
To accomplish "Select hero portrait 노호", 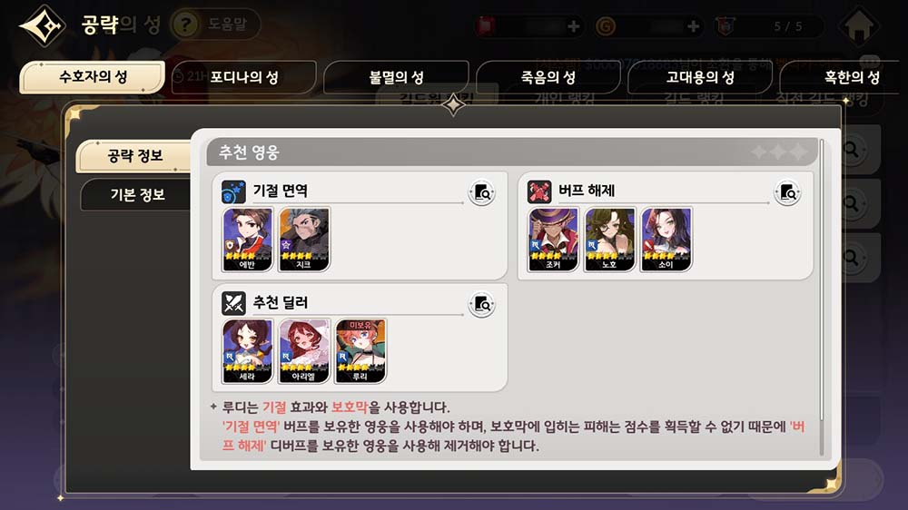I will pos(610,240).
